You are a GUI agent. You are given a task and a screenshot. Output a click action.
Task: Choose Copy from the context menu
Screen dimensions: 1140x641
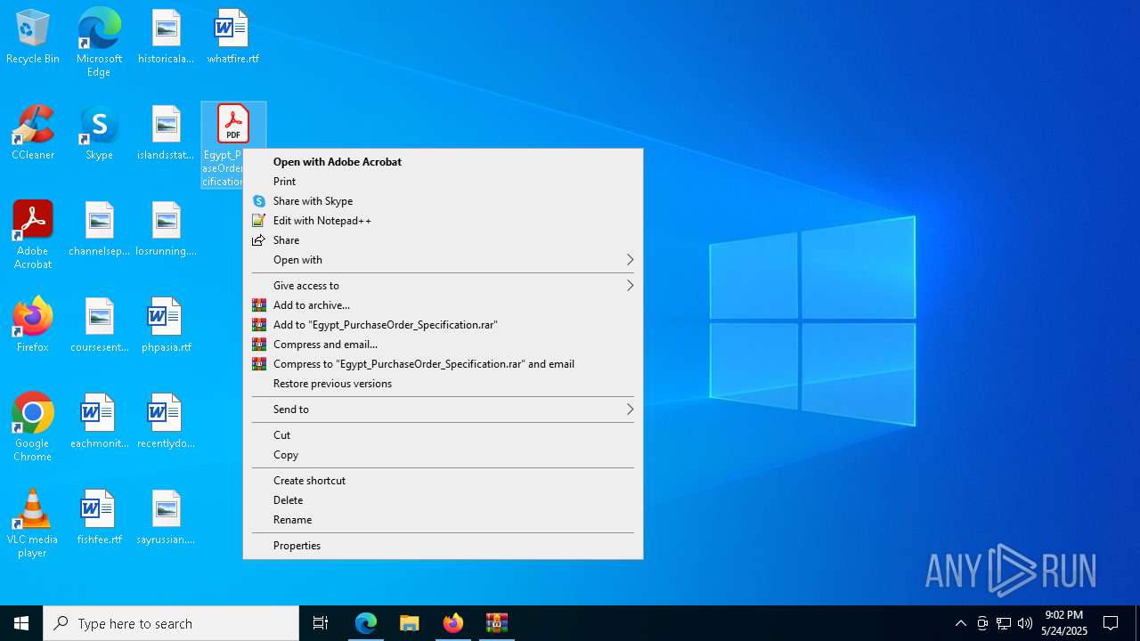(x=443, y=455)
